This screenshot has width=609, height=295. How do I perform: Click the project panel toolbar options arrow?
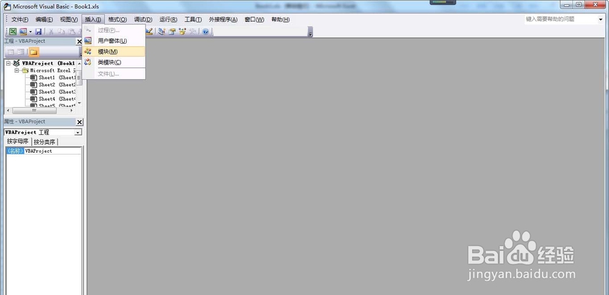(x=81, y=54)
